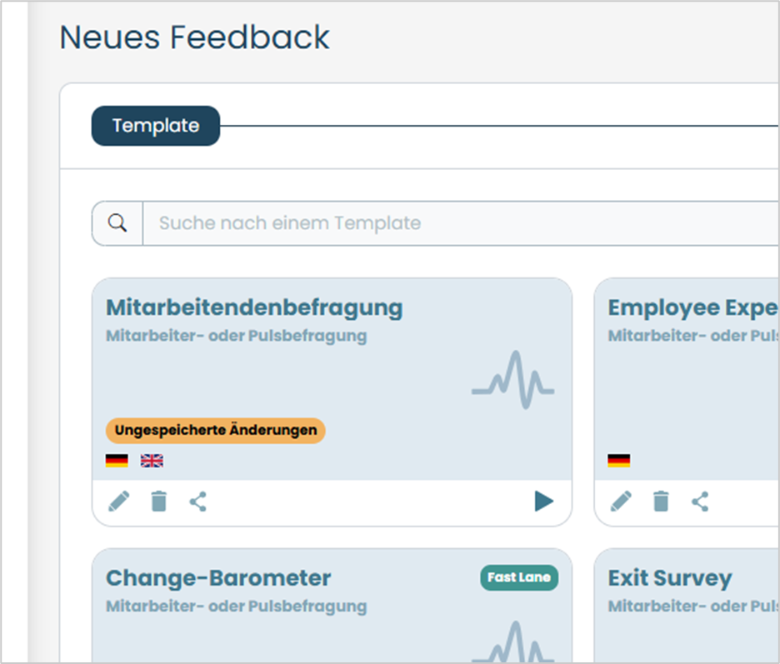Click German flag on Employee Experience card
Image resolution: width=780 pixels, height=664 pixels.
point(619,461)
